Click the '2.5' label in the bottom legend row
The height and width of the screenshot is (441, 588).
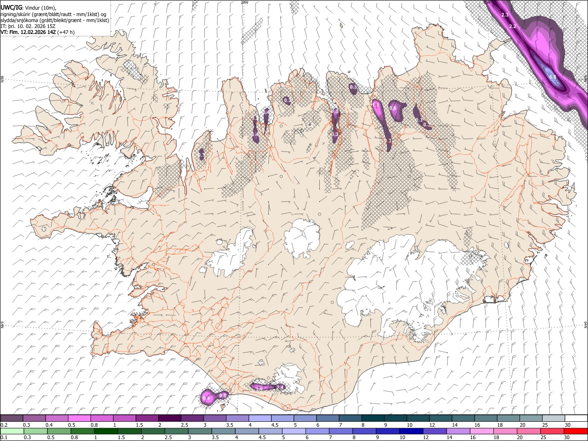point(168,438)
